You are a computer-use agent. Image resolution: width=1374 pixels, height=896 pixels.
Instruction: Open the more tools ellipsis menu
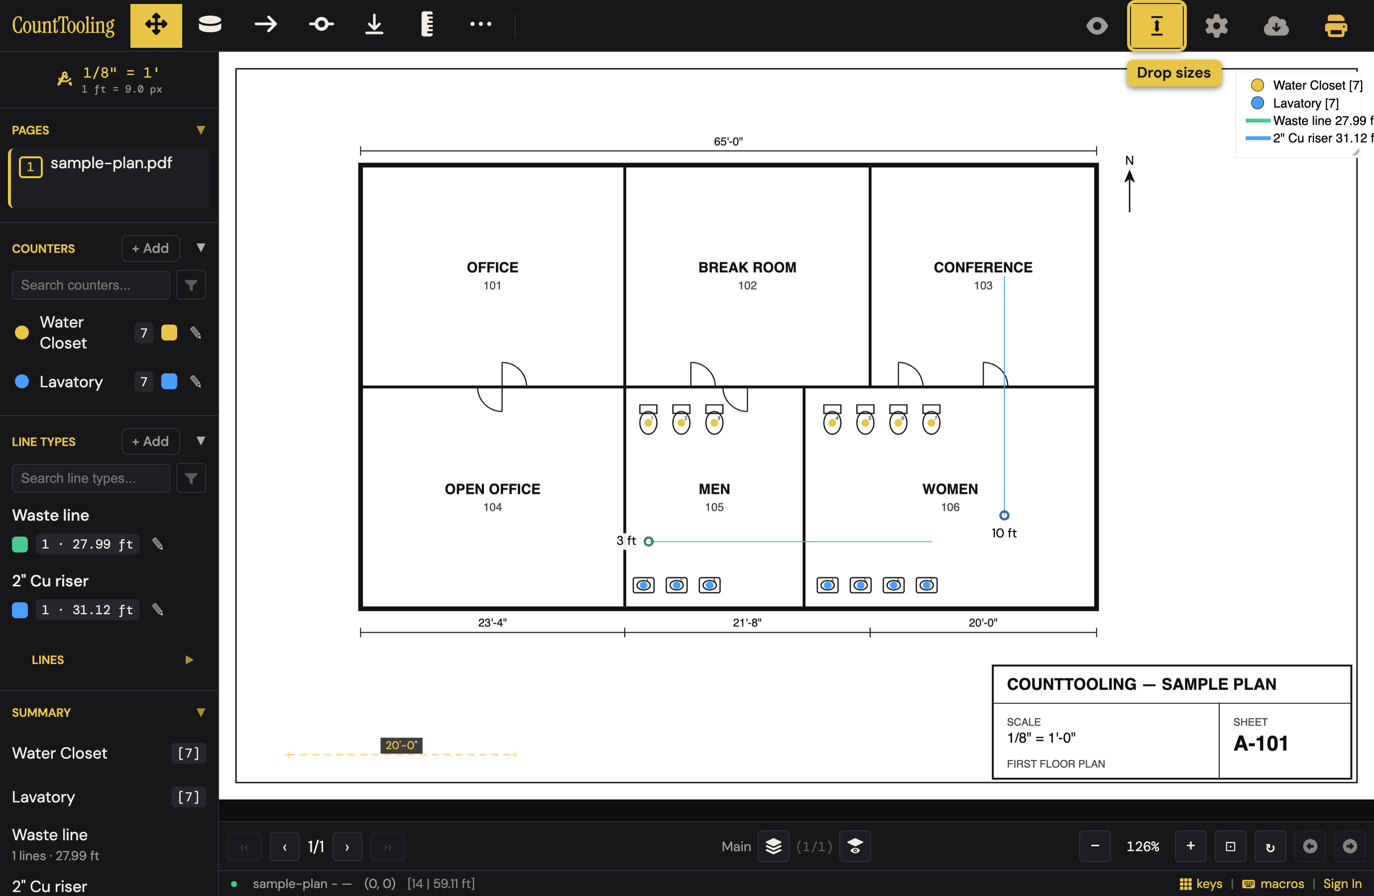coord(480,25)
